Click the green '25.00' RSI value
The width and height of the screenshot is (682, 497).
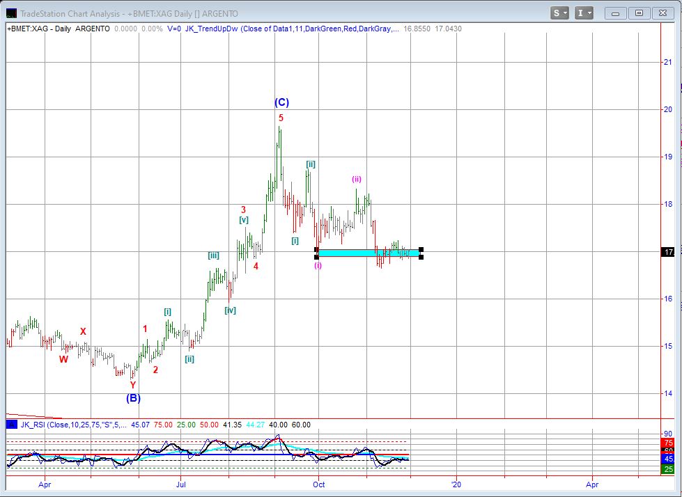[x=186, y=425]
